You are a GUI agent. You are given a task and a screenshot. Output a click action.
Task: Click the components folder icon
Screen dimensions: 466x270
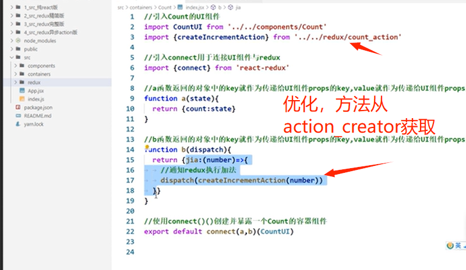pos(22,65)
